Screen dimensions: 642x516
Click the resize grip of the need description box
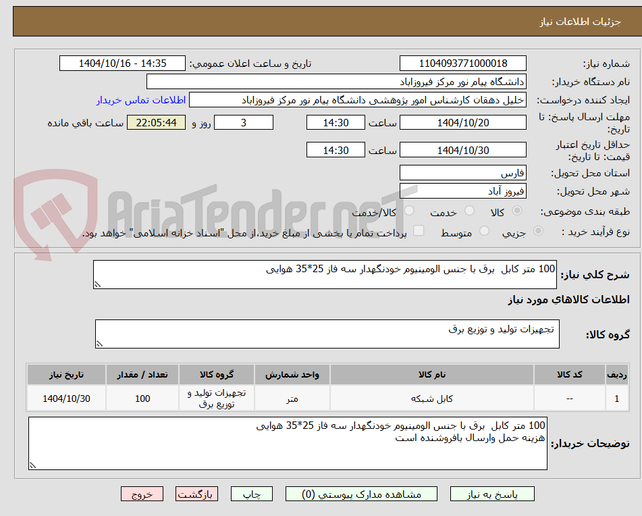click(97, 284)
